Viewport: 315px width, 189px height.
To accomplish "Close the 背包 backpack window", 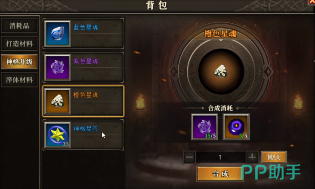I will click(x=312, y=2).
